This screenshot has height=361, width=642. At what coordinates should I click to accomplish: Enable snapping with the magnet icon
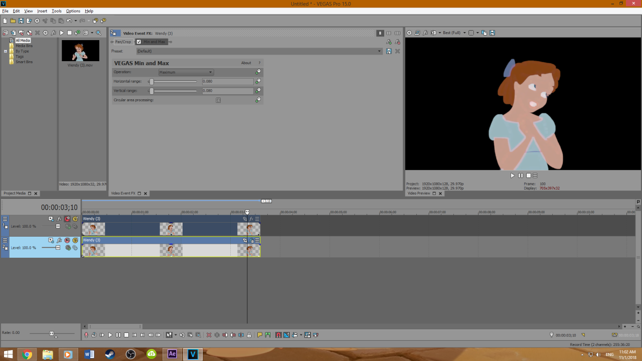click(278, 335)
